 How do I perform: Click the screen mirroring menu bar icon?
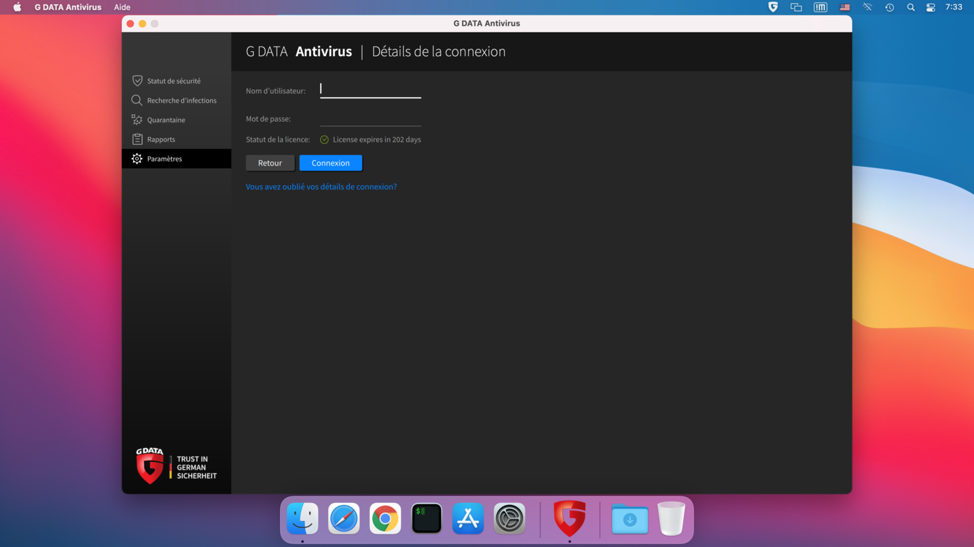[796, 7]
